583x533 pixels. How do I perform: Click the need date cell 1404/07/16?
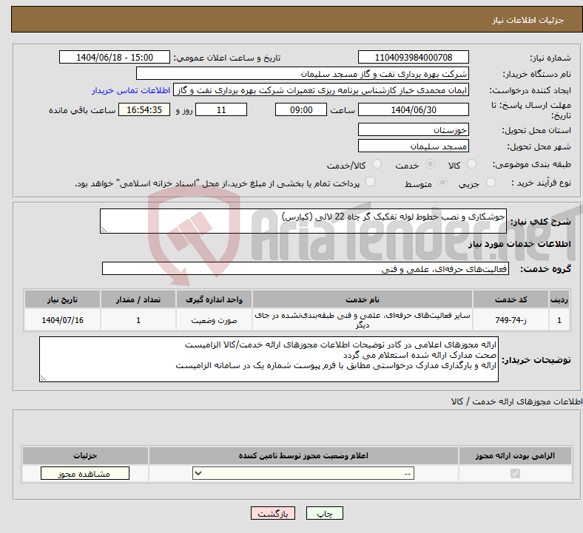62,320
